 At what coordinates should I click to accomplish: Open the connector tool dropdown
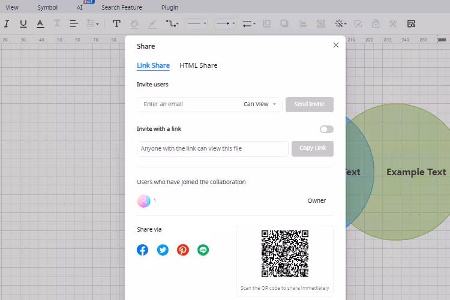pos(172,23)
